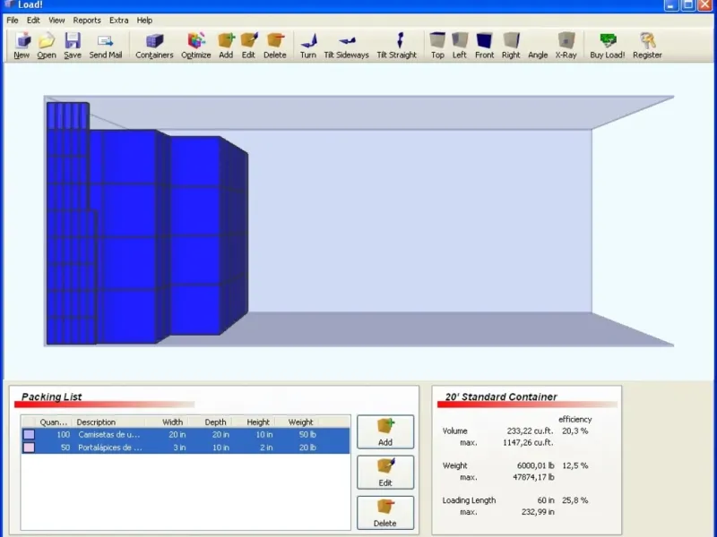The height and width of the screenshot is (537, 717).
Task: Click the Quan... column header
Action: [x=54, y=422]
